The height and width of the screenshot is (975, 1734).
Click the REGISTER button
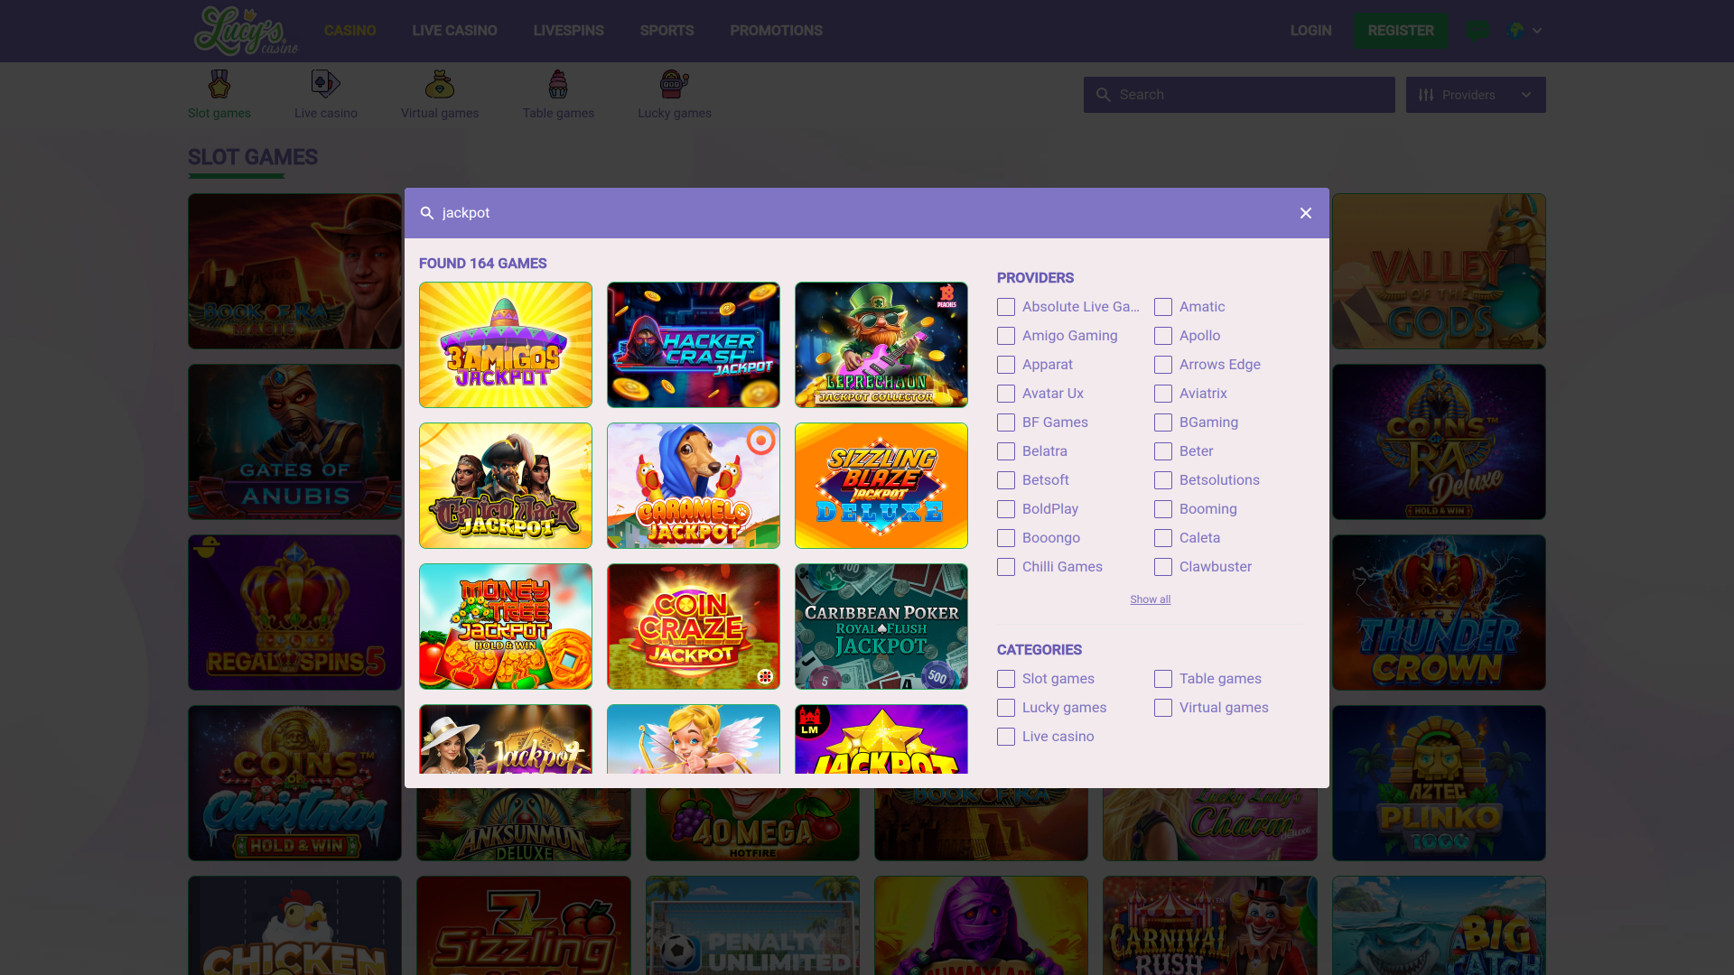click(1401, 30)
